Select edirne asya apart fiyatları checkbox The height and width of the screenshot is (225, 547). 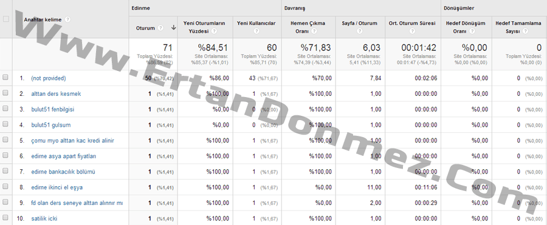[x=5, y=155]
